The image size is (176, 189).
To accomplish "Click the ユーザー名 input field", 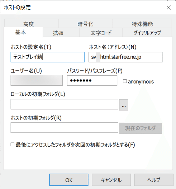I will (37, 81).
